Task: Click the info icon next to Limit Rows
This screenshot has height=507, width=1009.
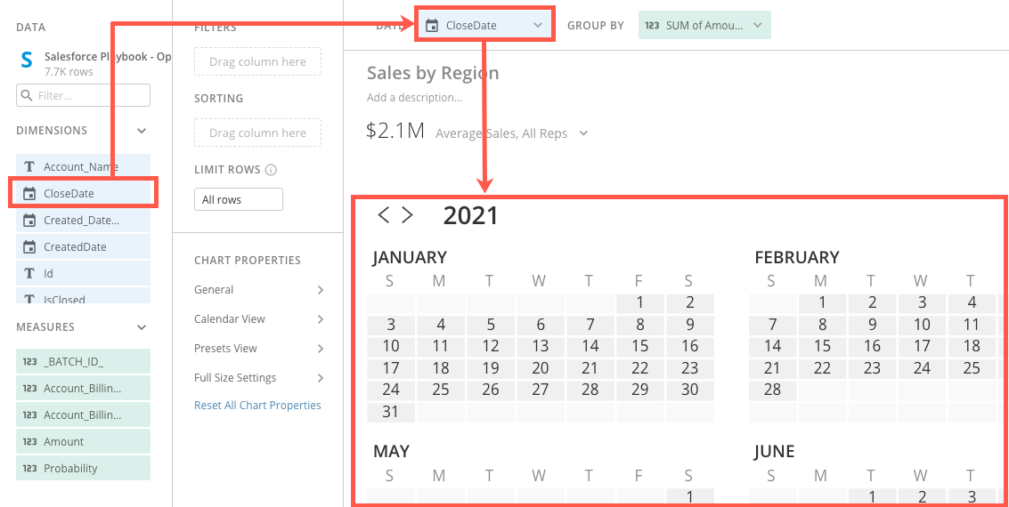Action: coord(272,170)
